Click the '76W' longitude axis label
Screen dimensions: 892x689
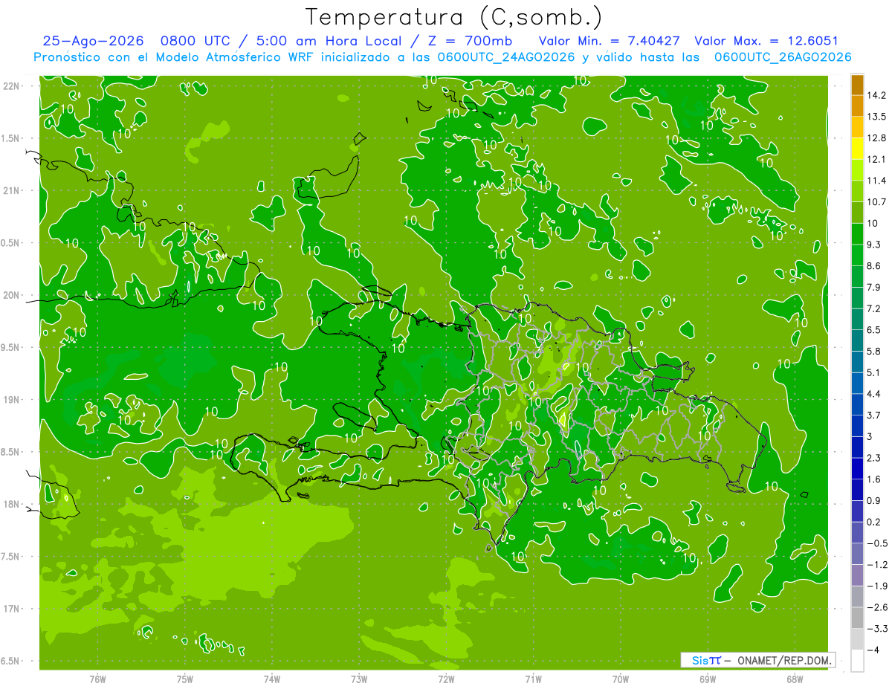click(x=97, y=680)
